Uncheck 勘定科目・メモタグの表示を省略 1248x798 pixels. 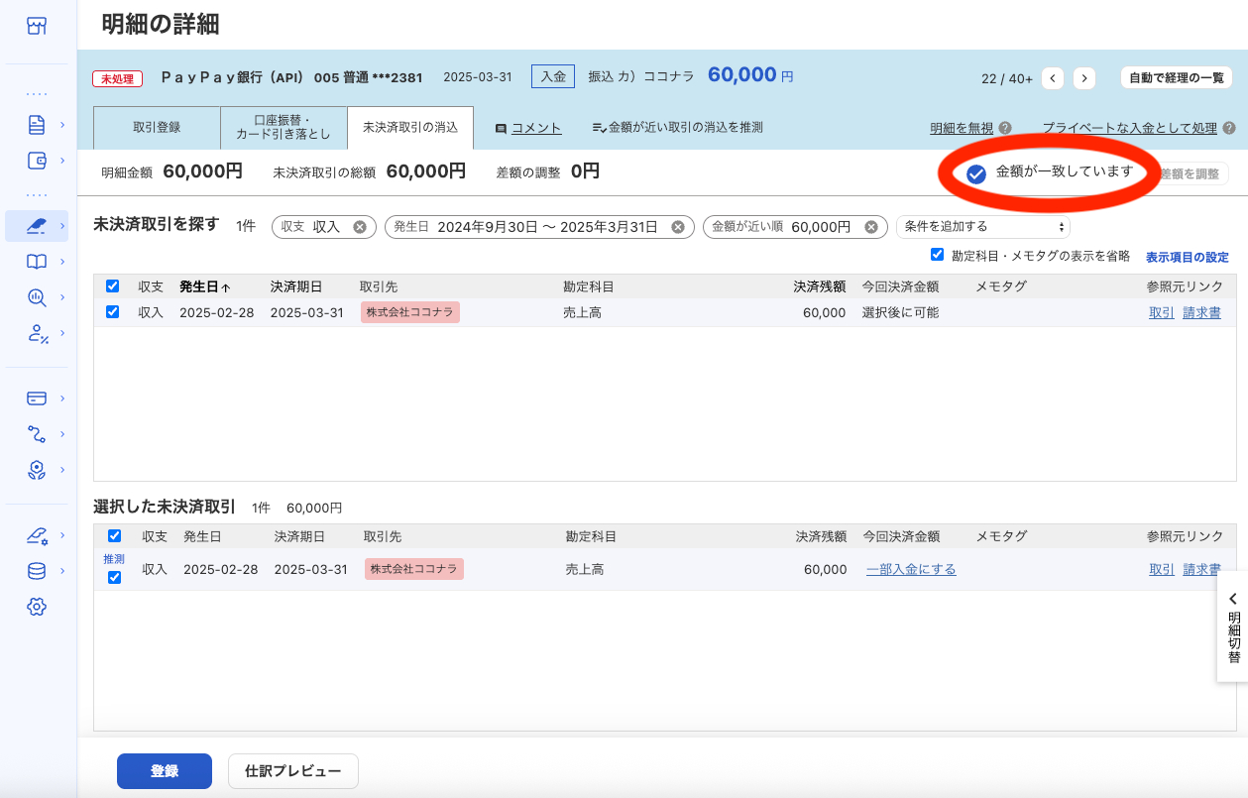(937, 253)
